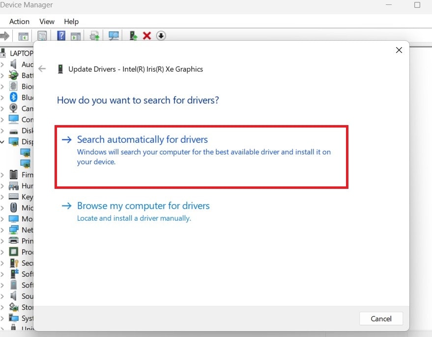Image resolution: width=432 pixels, height=337 pixels.
Task: Click the Processors icon
Action: tap(13, 252)
